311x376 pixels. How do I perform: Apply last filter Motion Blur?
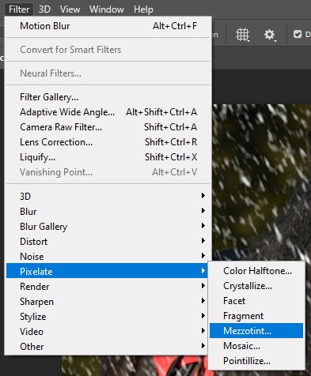coord(108,26)
